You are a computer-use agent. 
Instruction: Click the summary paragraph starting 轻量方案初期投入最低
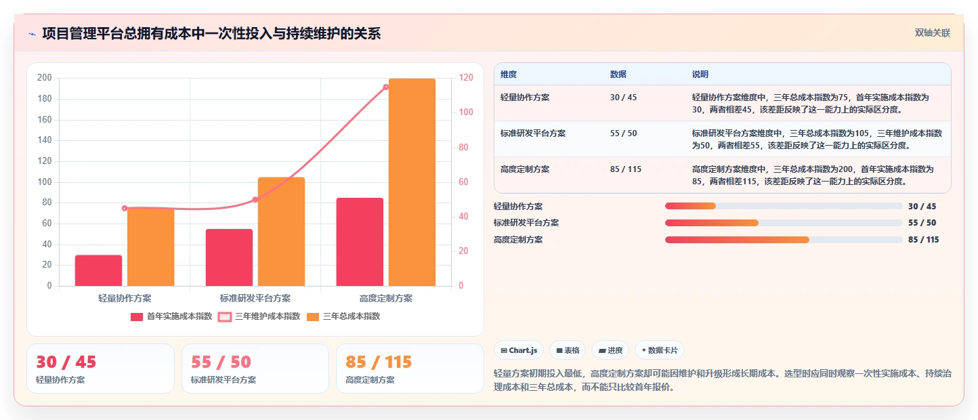coord(722,381)
